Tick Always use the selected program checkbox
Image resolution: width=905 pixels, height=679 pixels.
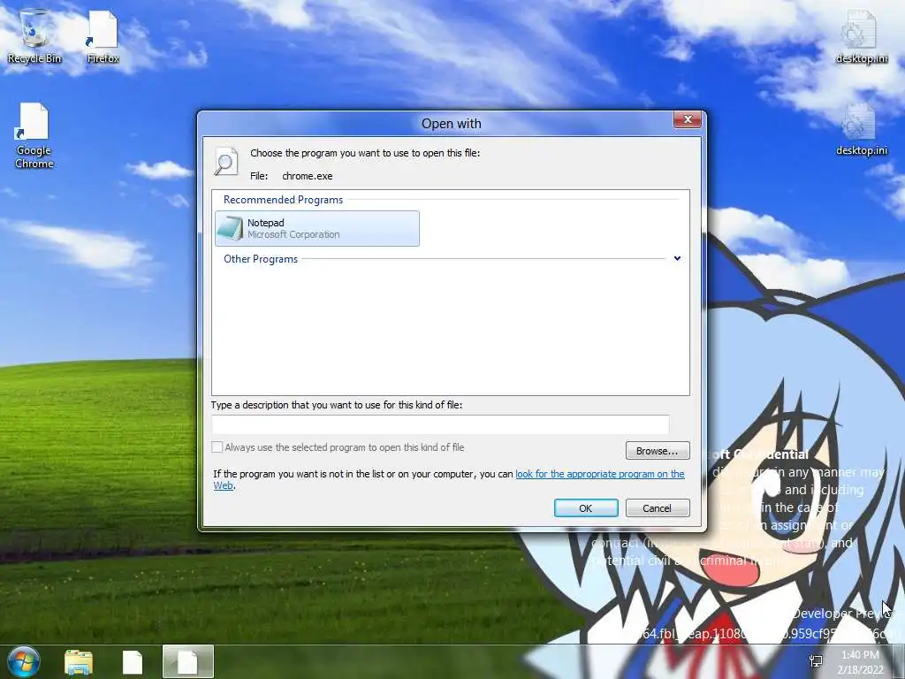(217, 447)
